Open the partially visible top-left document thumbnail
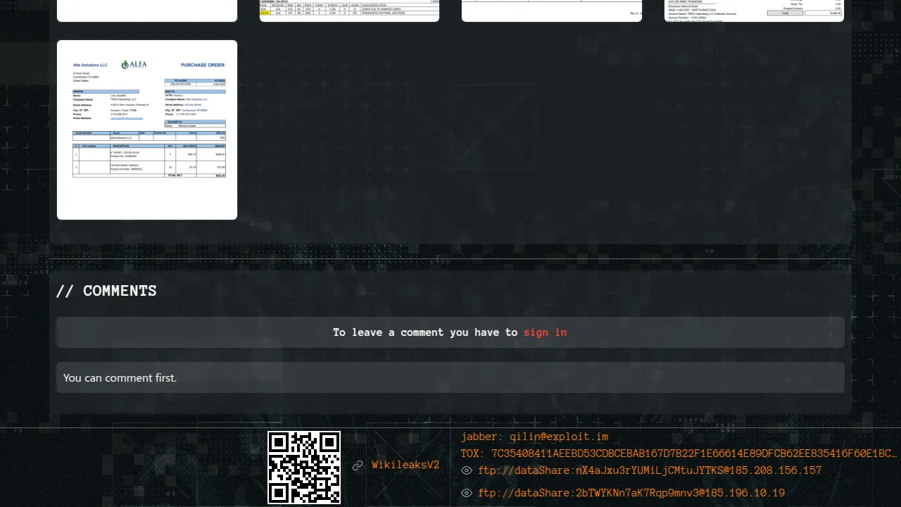 [x=147, y=10]
